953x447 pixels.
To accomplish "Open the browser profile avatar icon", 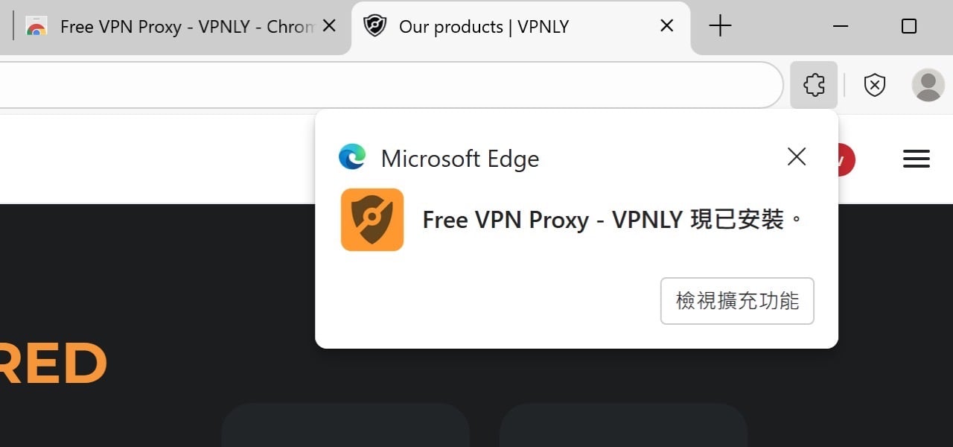I will [928, 85].
